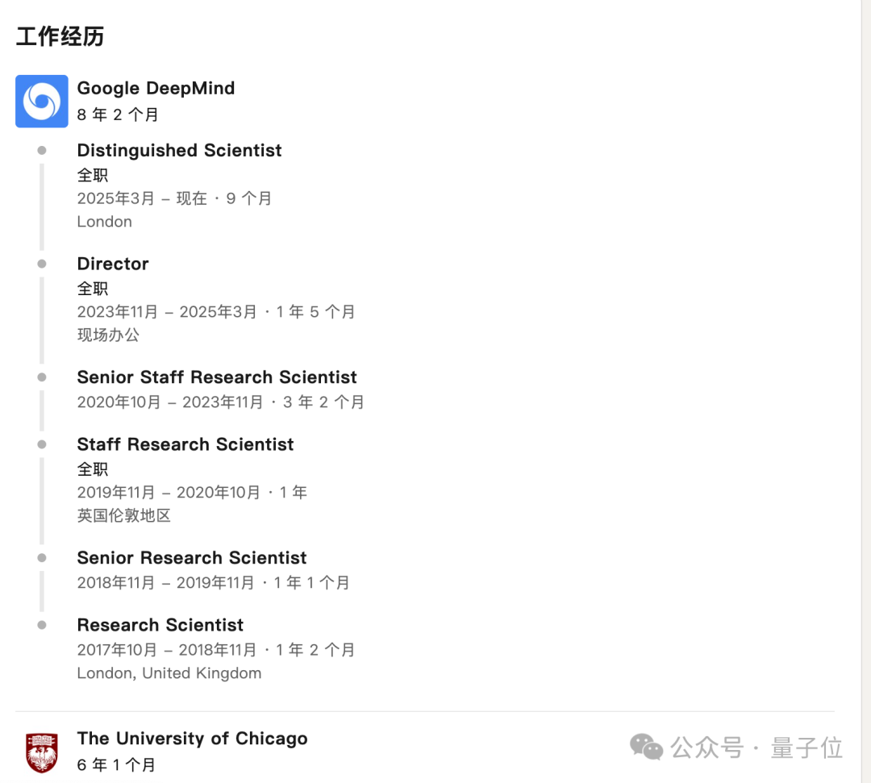Click the University of Chicago crest logo

coord(41,752)
